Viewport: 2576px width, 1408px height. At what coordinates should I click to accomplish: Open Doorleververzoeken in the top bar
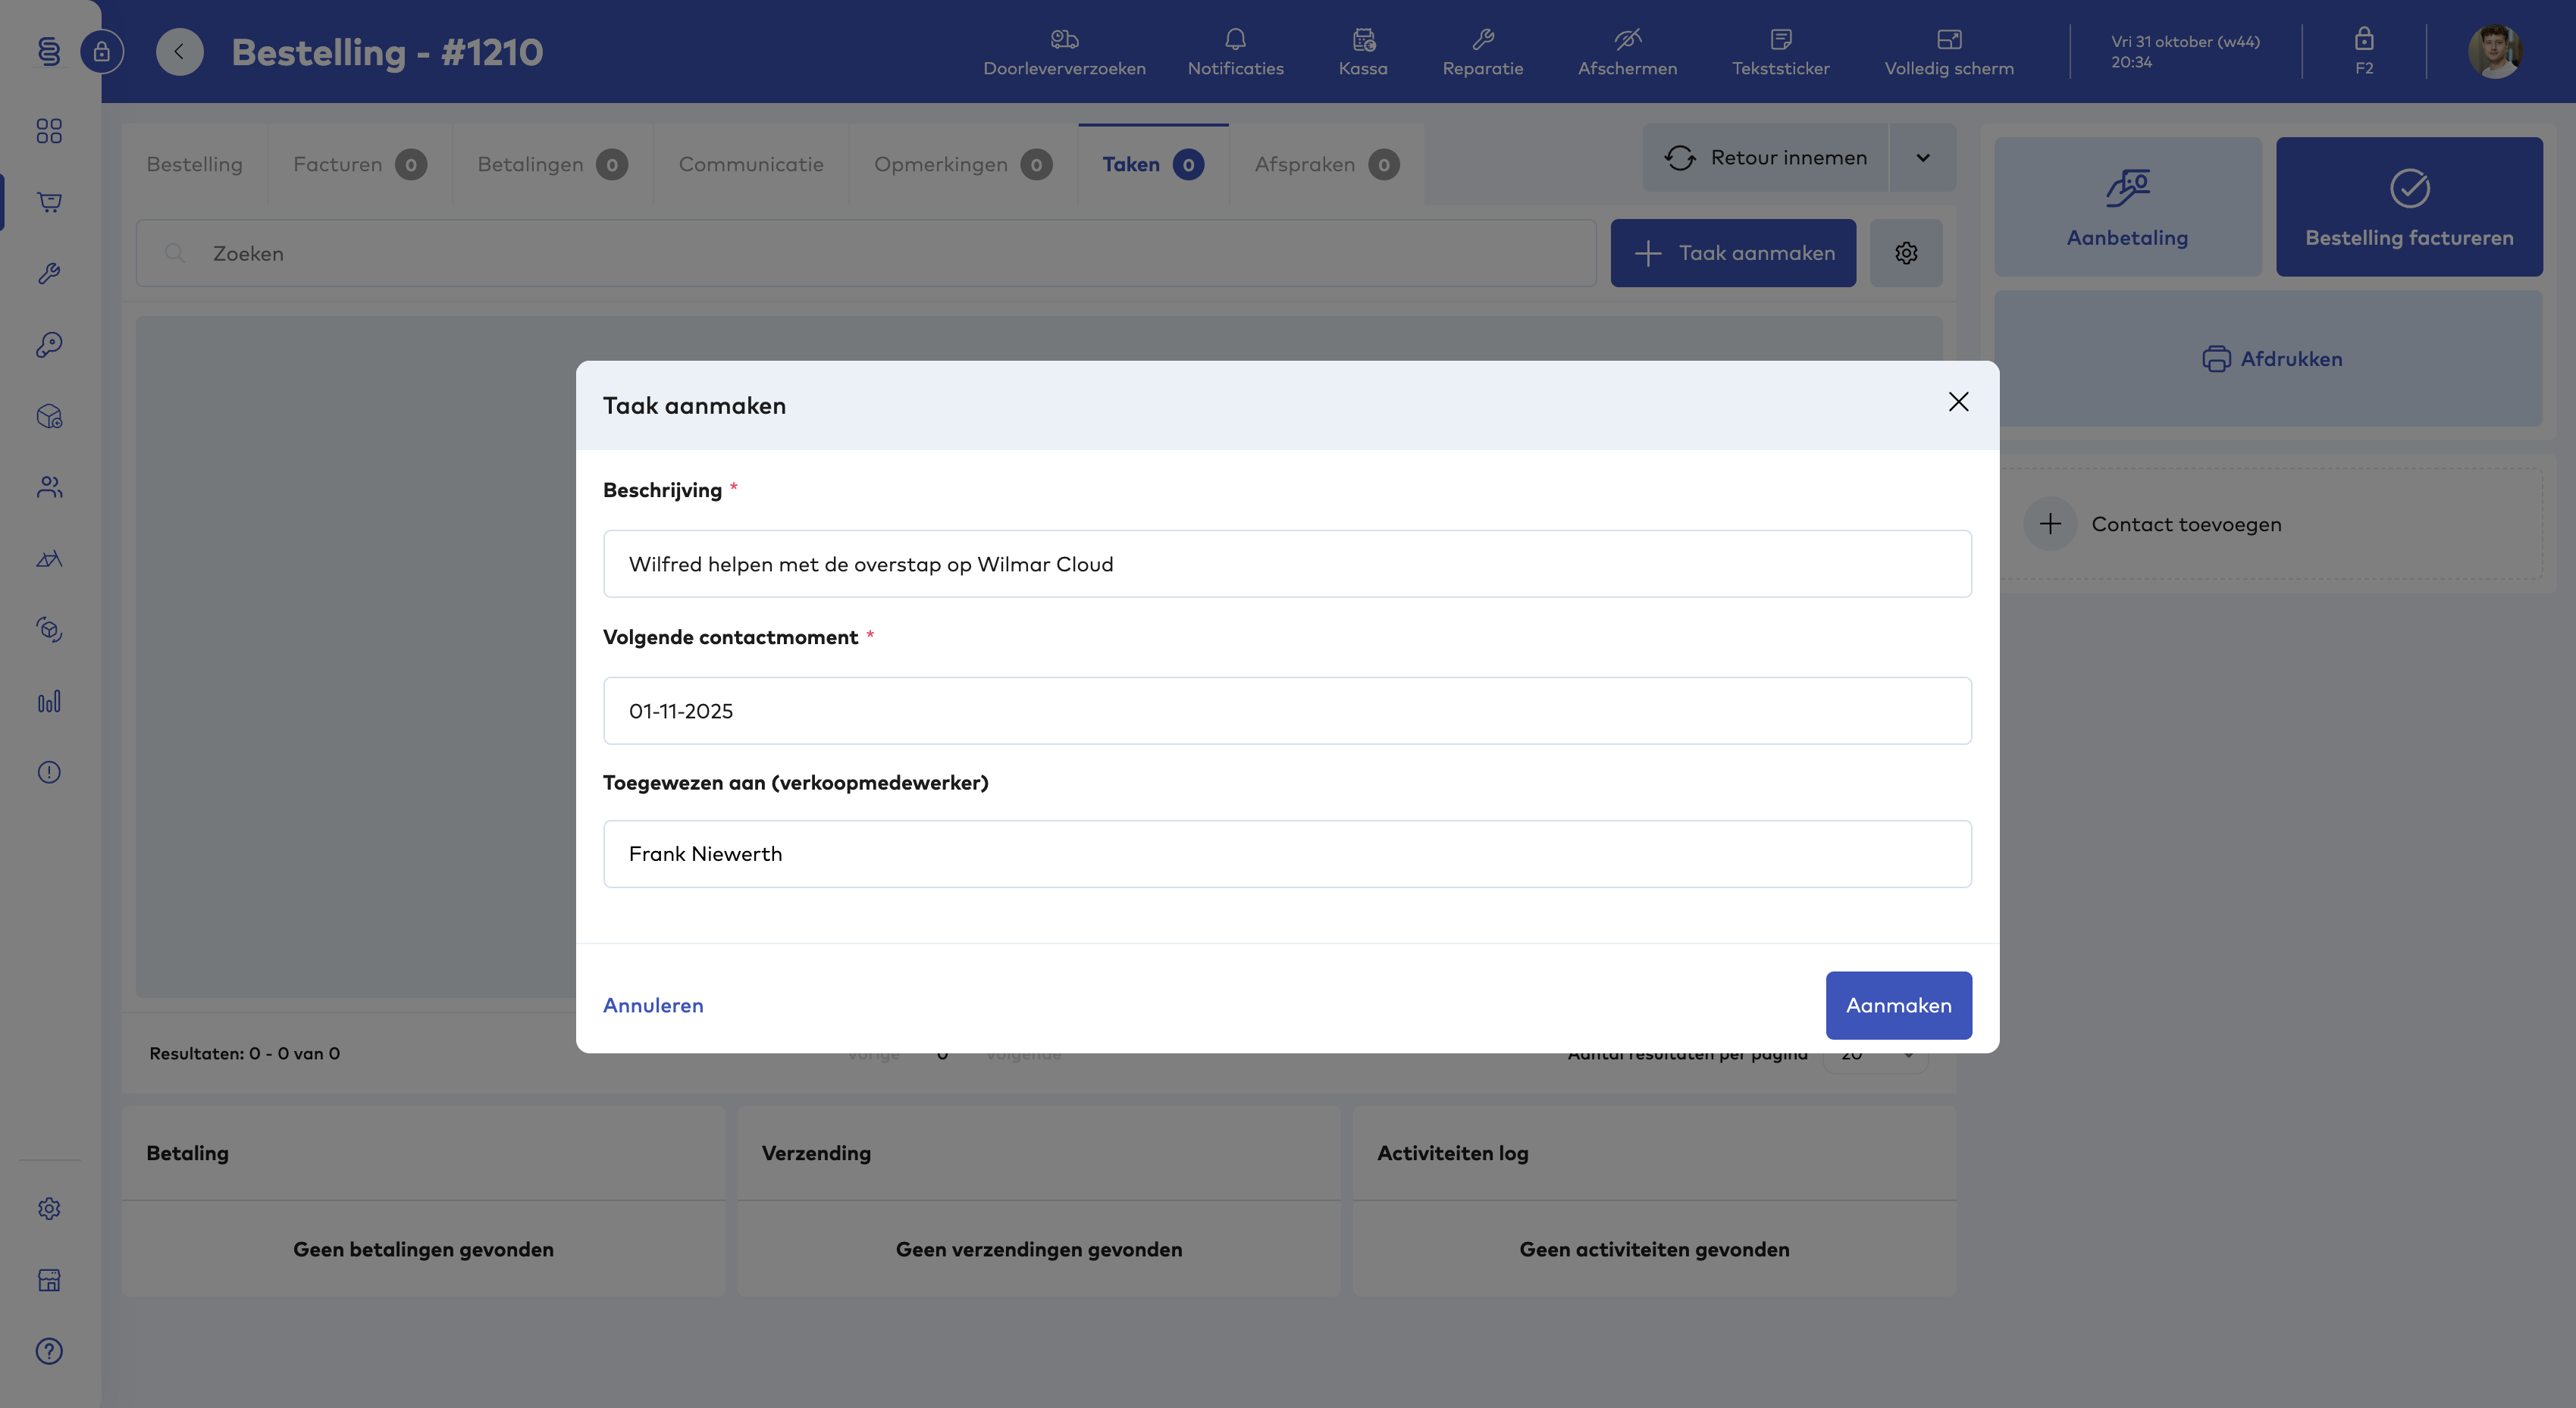[1064, 51]
